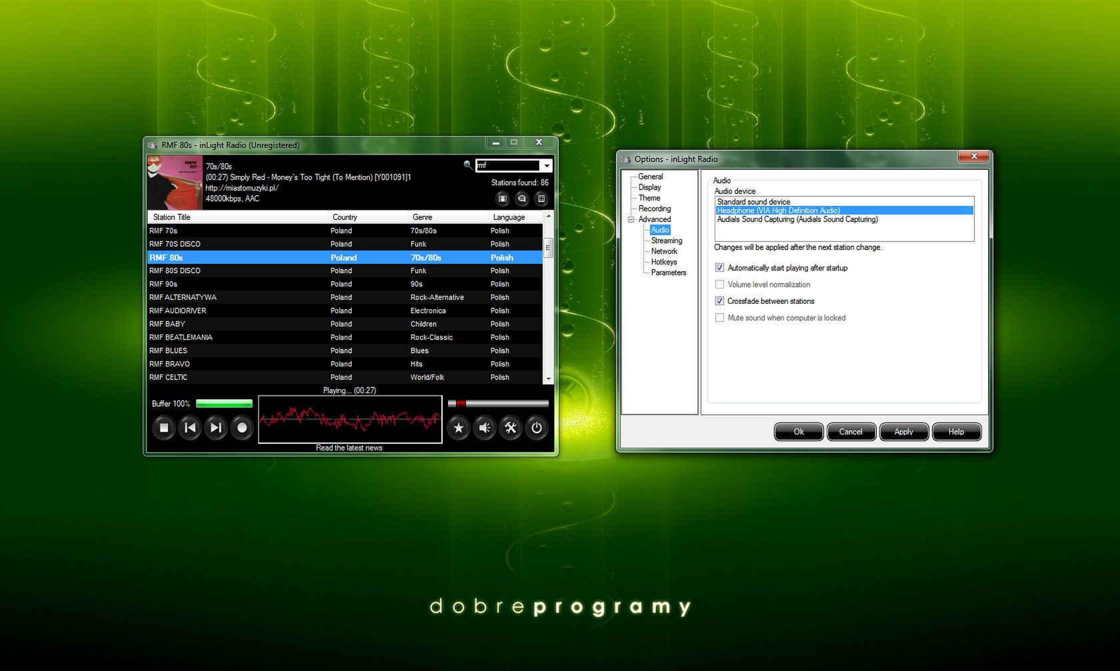Open the miastomuzyki.pl station URL
Viewport: 1120px width, 671px height.
pos(242,188)
